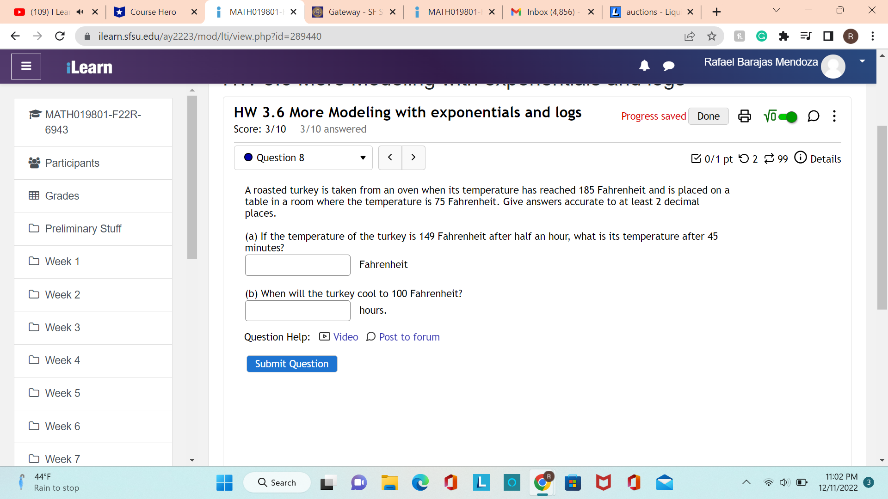
Task: Toggle the math equation display switch
Action: pyautogui.click(x=787, y=117)
